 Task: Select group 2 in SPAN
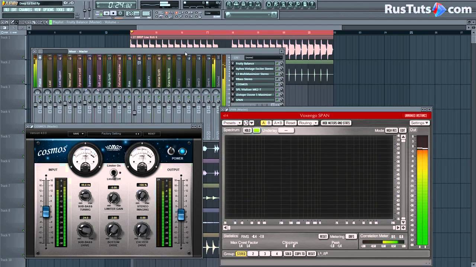click(x=253, y=254)
